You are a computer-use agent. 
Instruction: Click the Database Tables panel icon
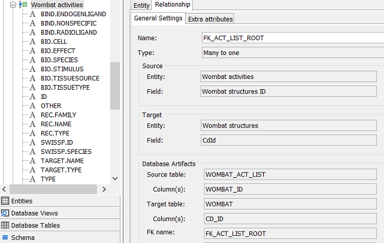[x=5, y=226]
